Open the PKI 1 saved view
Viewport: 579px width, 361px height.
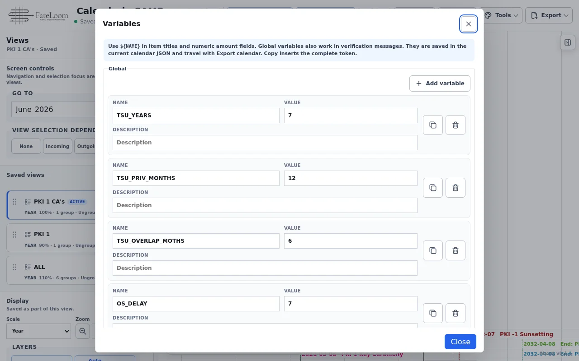point(52,238)
